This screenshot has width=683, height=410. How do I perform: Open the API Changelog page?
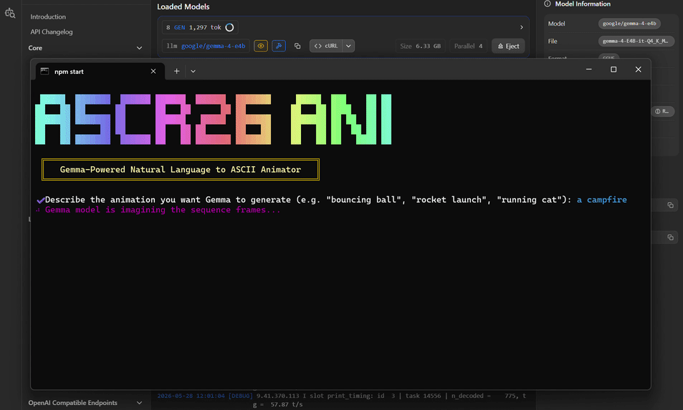52,32
